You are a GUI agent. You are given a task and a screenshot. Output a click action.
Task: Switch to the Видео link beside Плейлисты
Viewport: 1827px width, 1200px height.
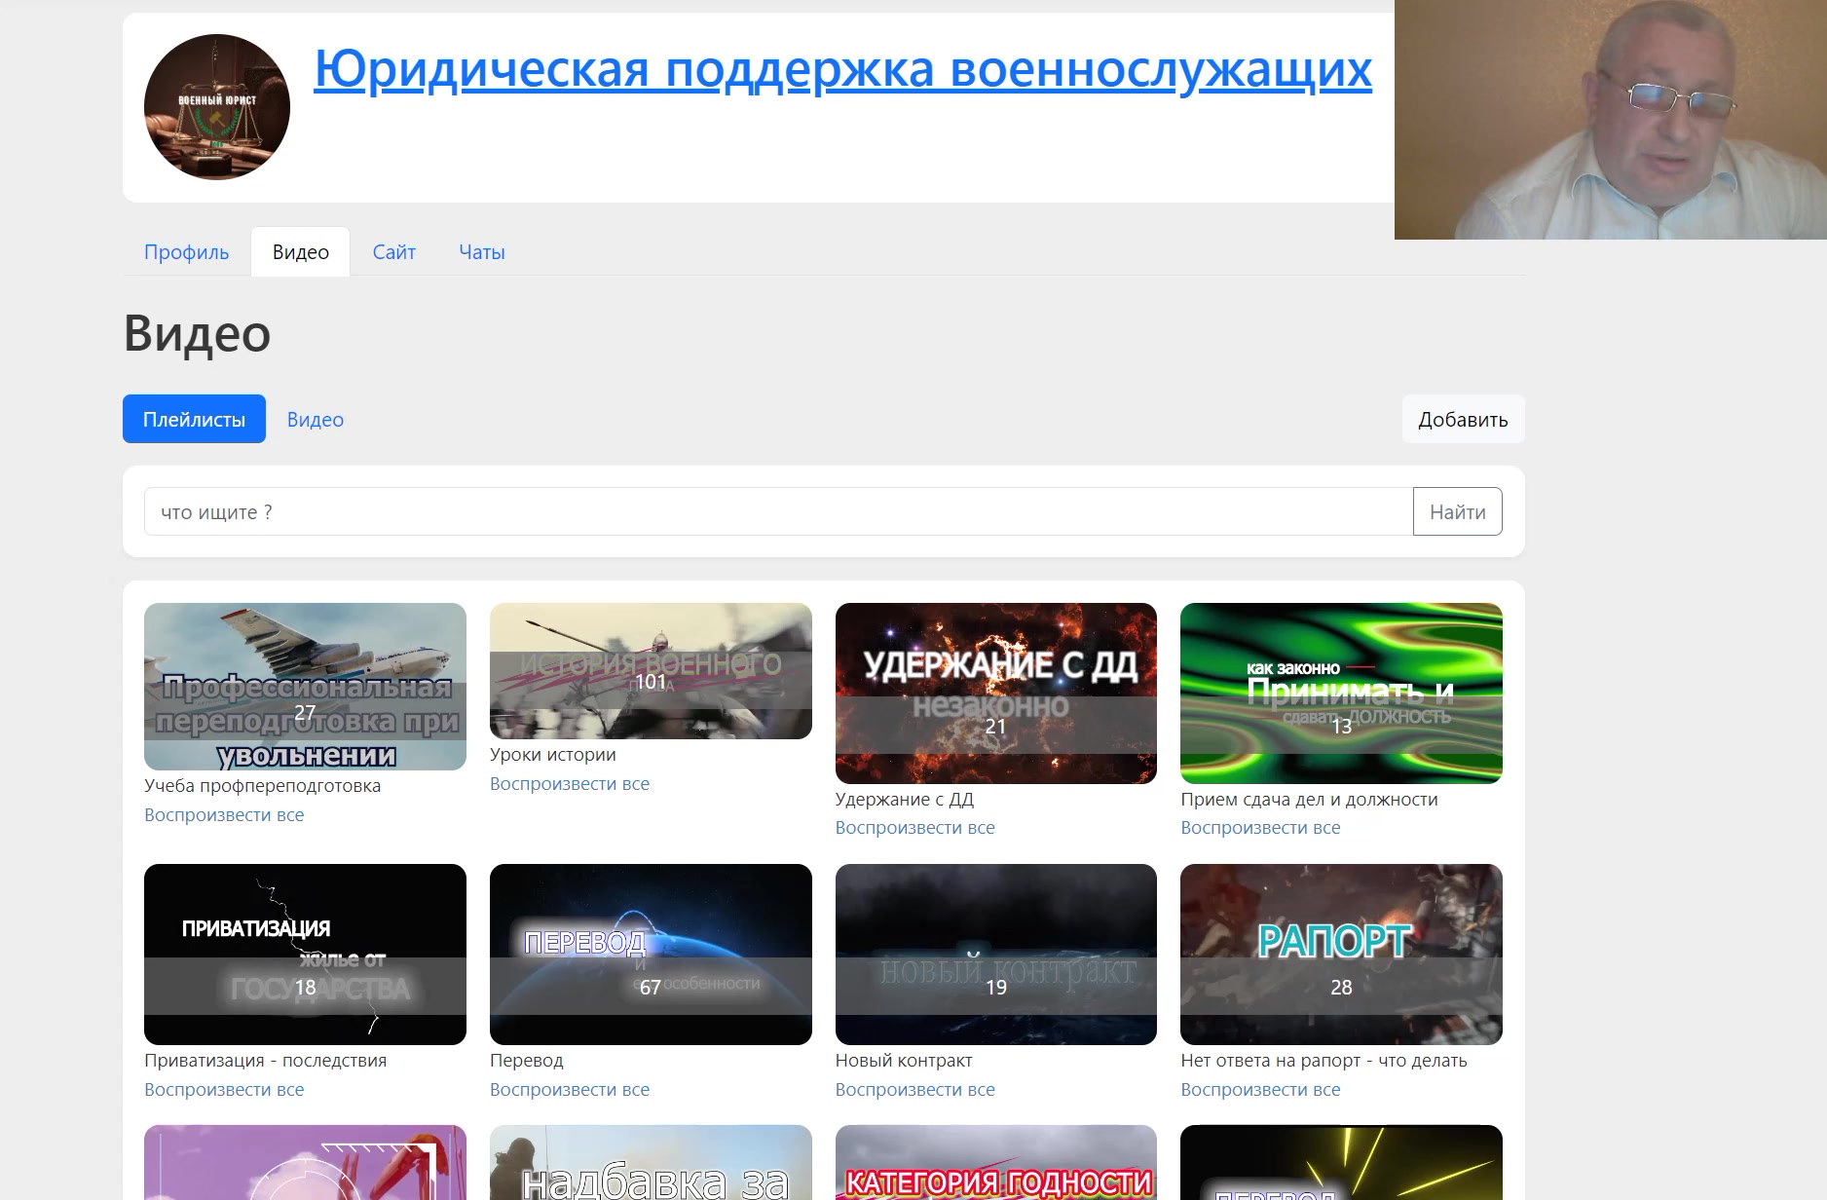pyautogui.click(x=315, y=420)
